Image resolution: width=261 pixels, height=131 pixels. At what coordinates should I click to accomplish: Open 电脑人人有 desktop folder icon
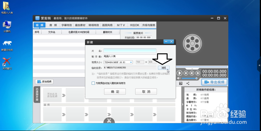[7, 8]
